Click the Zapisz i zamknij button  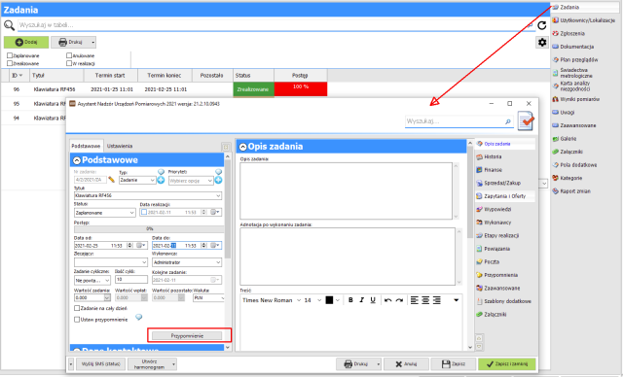point(507,364)
